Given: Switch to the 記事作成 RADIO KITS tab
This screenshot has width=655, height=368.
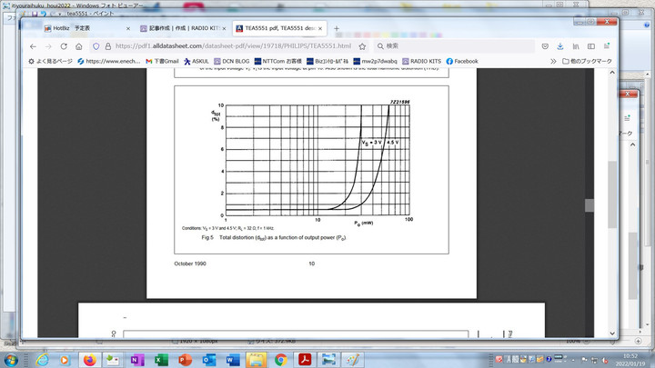Looking at the screenshot, I should (182, 28).
